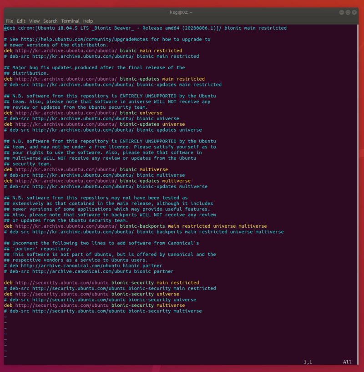Click the deb line 'bionic main restricted'

93,51
